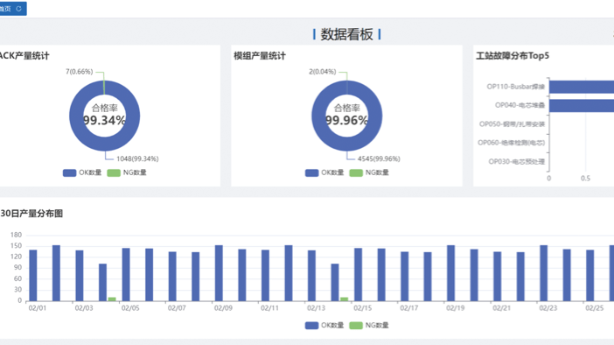Click the 模组产量统计 panel title

point(260,56)
